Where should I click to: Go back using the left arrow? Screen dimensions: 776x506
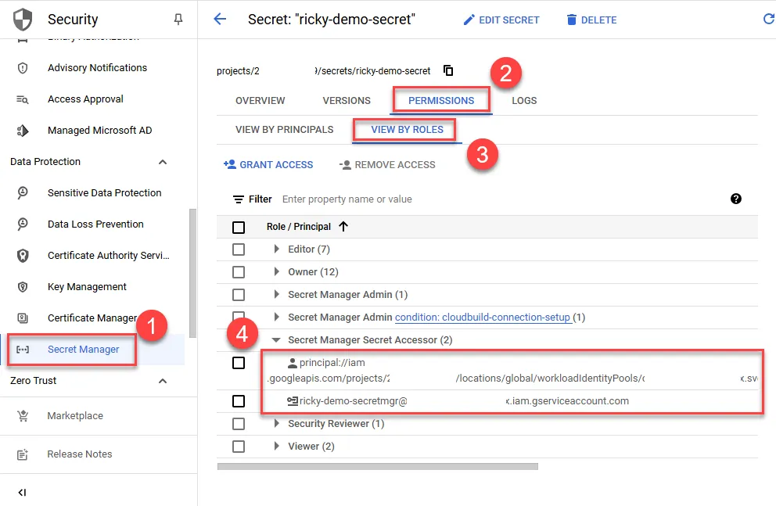(220, 20)
